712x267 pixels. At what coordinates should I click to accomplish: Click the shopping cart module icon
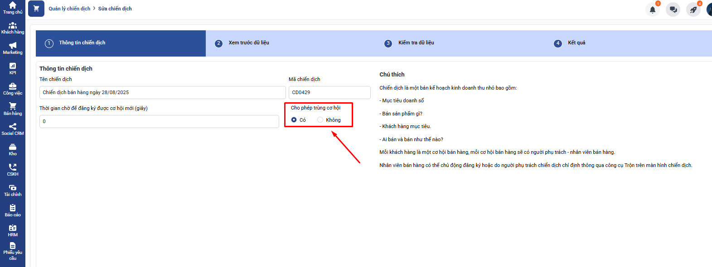click(x=36, y=9)
